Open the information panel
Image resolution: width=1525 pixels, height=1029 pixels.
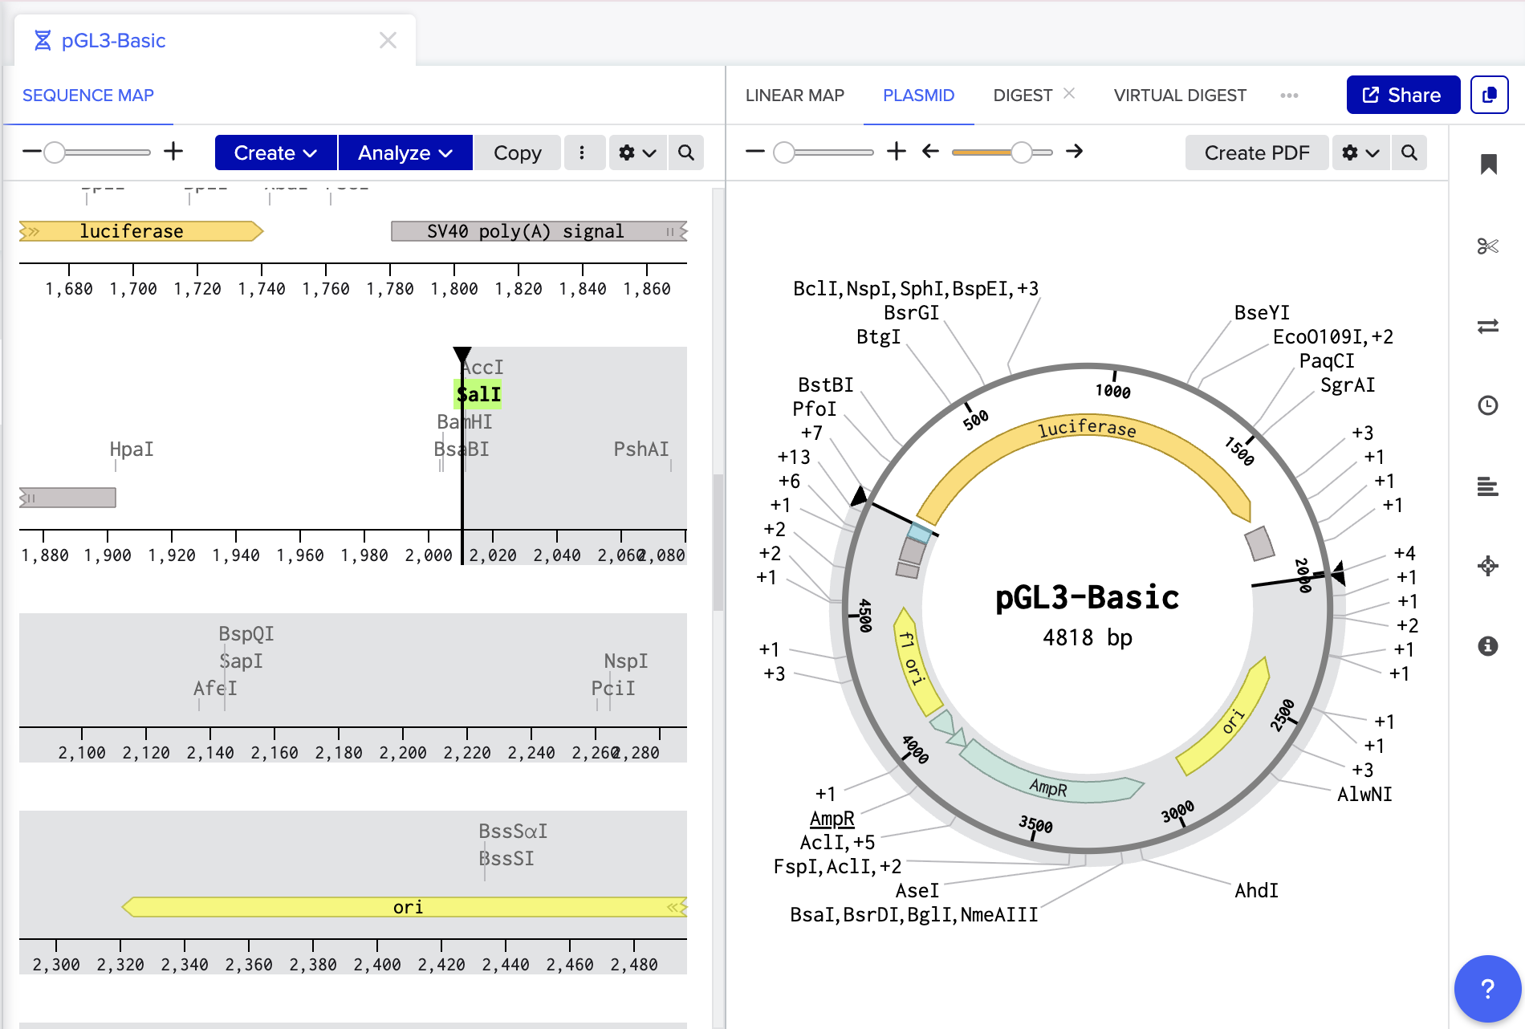1488,646
